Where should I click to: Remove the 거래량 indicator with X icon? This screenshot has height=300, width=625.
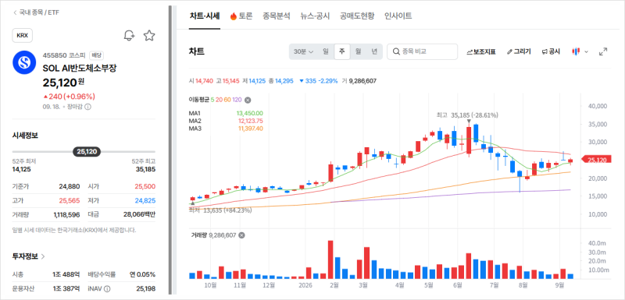[241, 235]
